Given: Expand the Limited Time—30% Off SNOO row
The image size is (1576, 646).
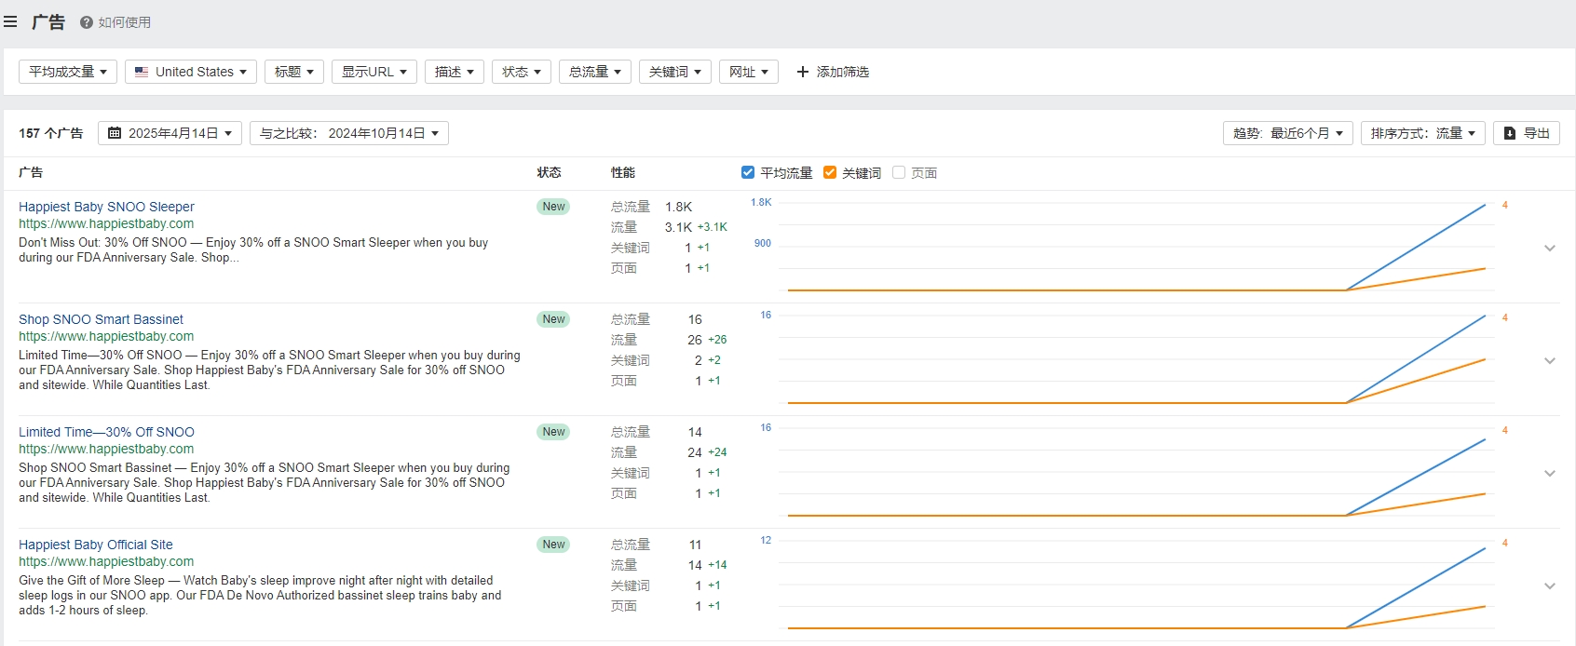Looking at the screenshot, I should 1550,473.
